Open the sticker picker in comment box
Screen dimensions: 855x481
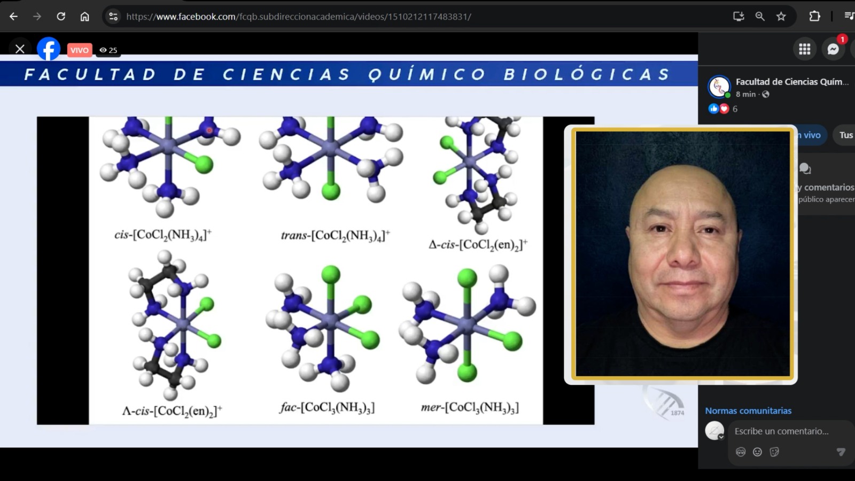pyautogui.click(x=774, y=452)
